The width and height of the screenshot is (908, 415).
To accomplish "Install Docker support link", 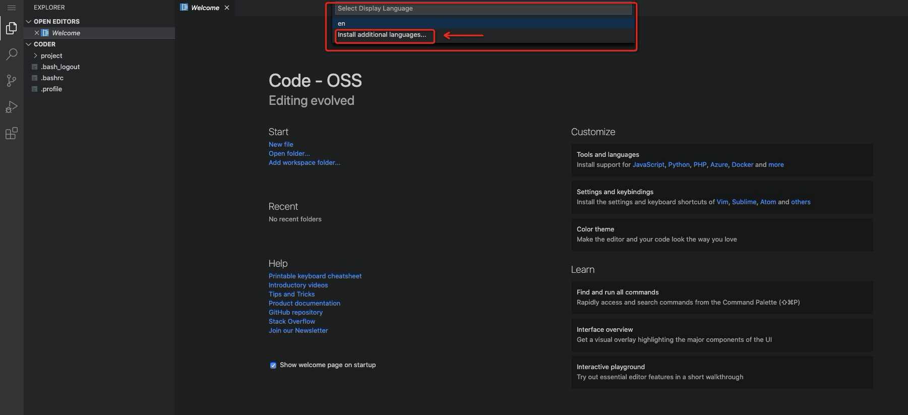I will 742,164.
